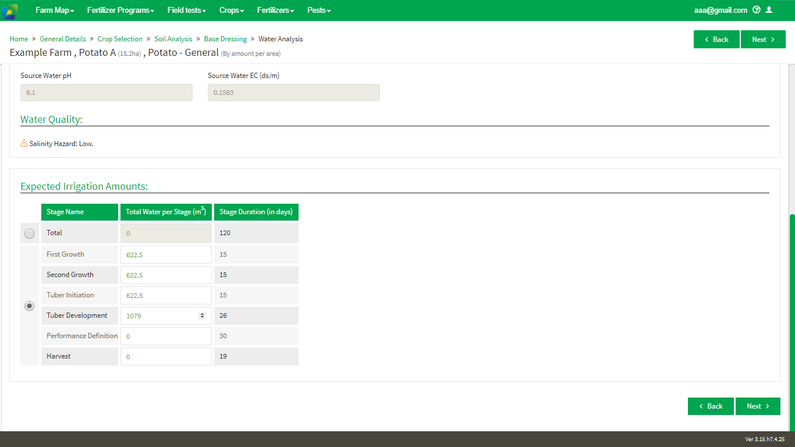Click the Stage Duration column header
This screenshot has height=447, width=795.
tap(256, 212)
